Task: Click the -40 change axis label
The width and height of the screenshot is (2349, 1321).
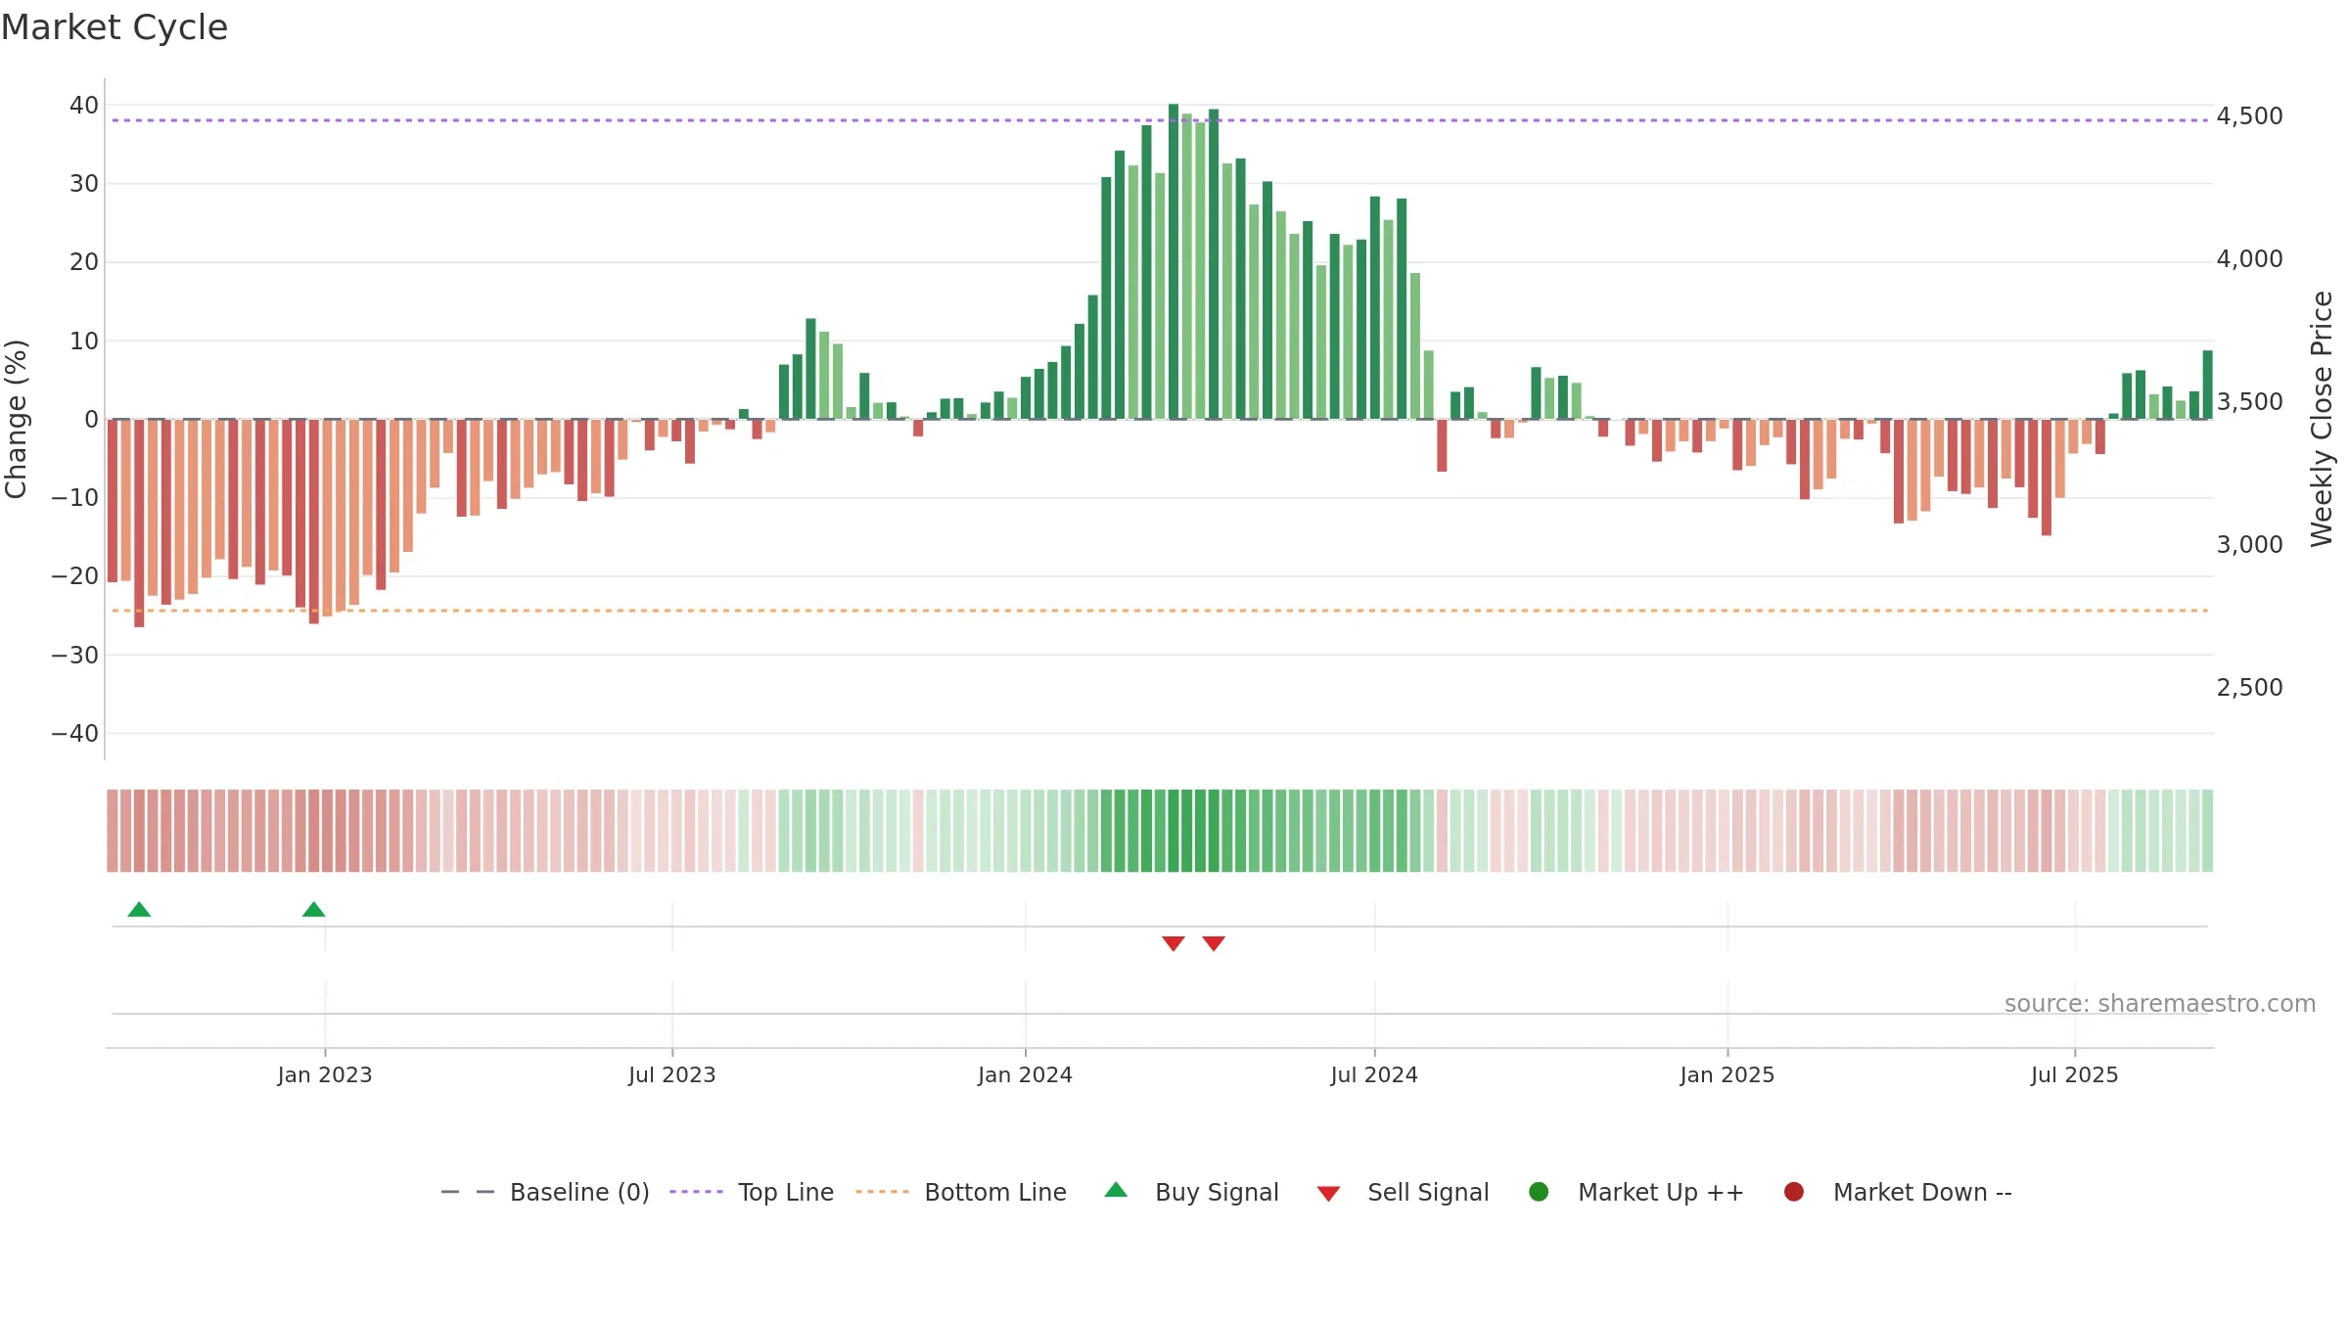Action: pyautogui.click(x=75, y=734)
